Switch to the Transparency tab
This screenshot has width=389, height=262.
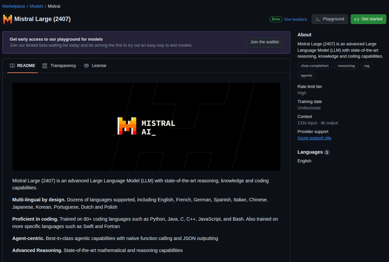[x=63, y=66]
